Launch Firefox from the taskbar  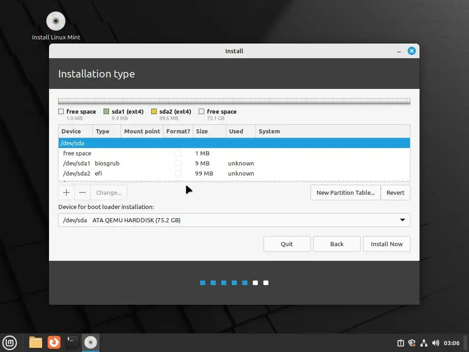tap(54, 342)
